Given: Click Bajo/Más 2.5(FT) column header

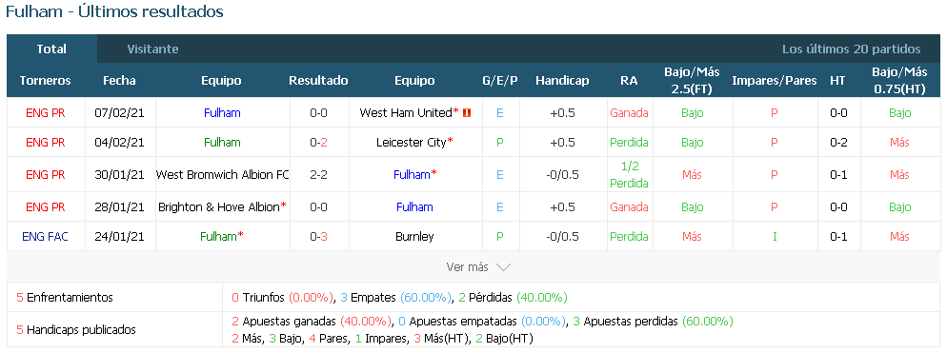Looking at the screenshot, I should coord(692,80).
